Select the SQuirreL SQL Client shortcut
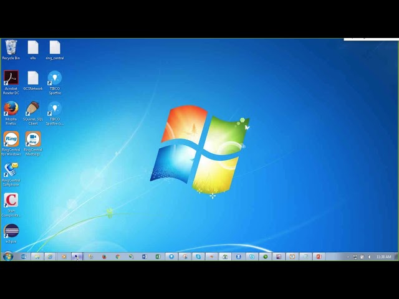The height and width of the screenshot is (299, 399). (33, 113)
